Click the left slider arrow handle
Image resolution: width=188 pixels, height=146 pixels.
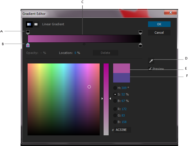pyautogui.click(x=102, y=99)
